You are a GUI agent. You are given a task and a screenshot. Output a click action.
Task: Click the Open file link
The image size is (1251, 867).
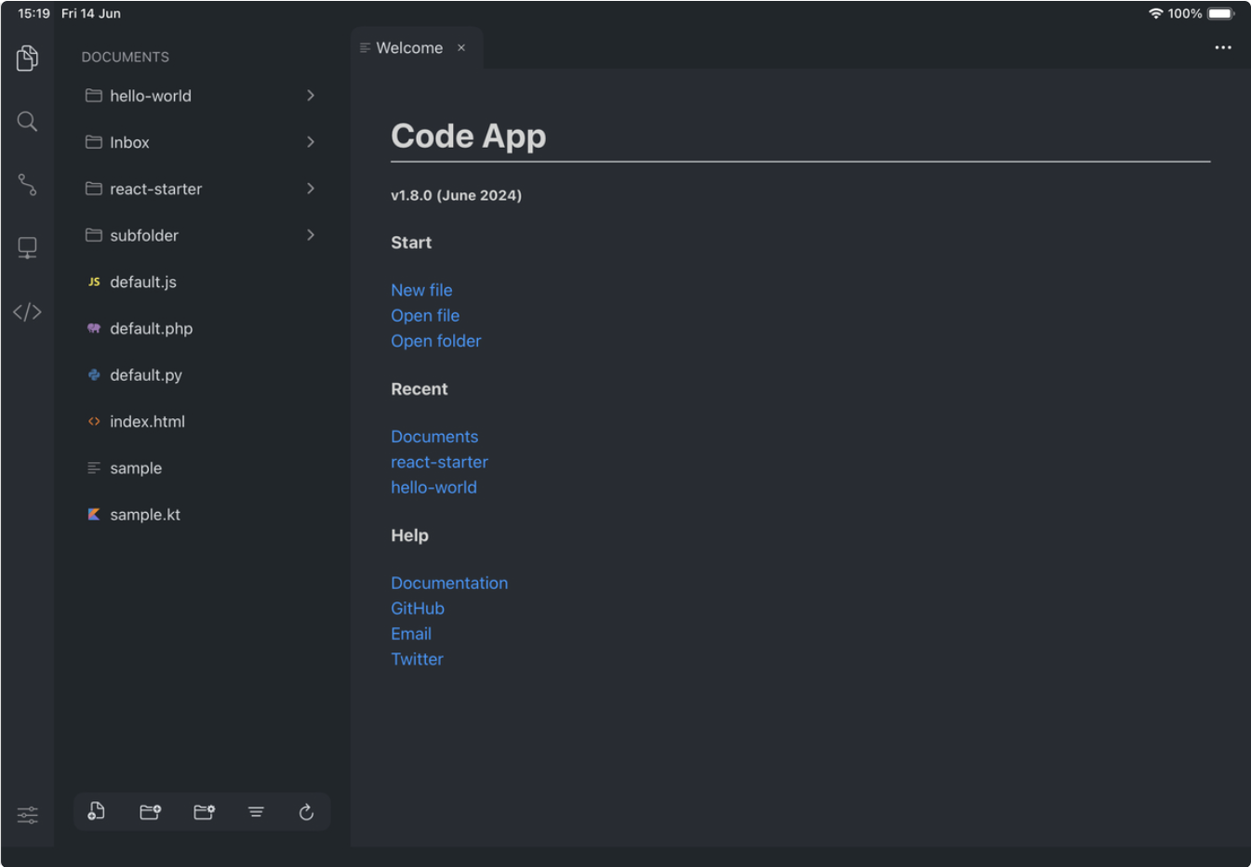[425, 315]
